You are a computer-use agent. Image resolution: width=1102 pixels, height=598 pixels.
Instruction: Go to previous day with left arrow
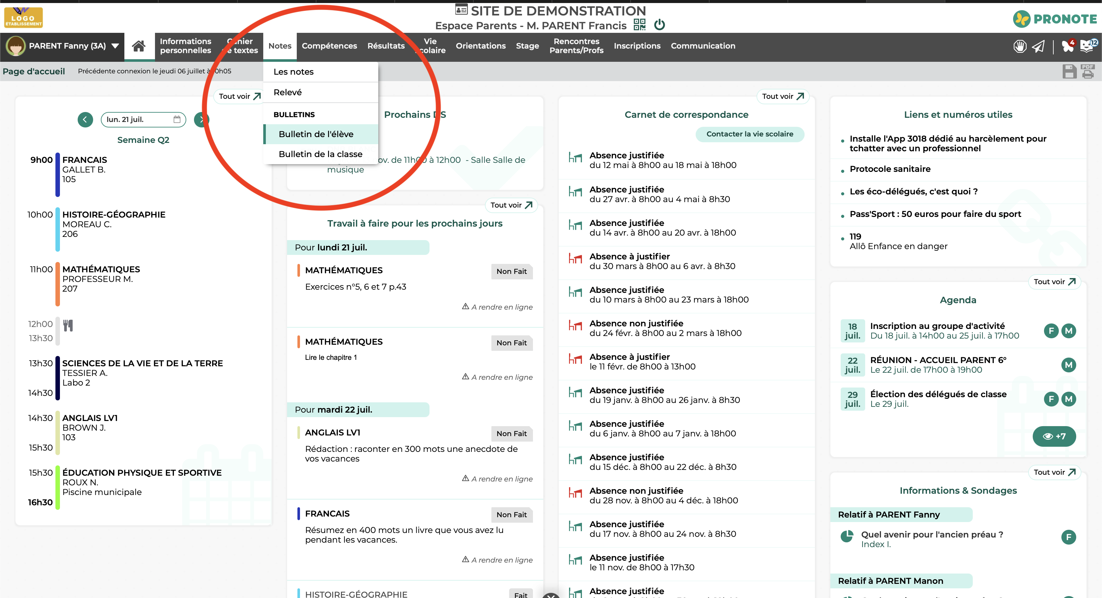85,119
